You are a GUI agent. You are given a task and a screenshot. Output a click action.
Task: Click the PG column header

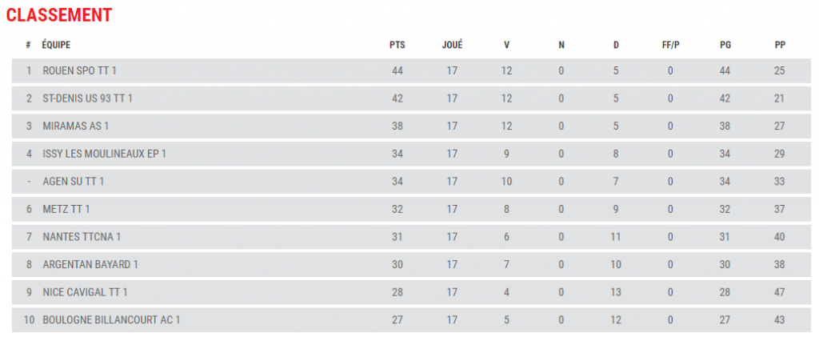coord(725,45)
